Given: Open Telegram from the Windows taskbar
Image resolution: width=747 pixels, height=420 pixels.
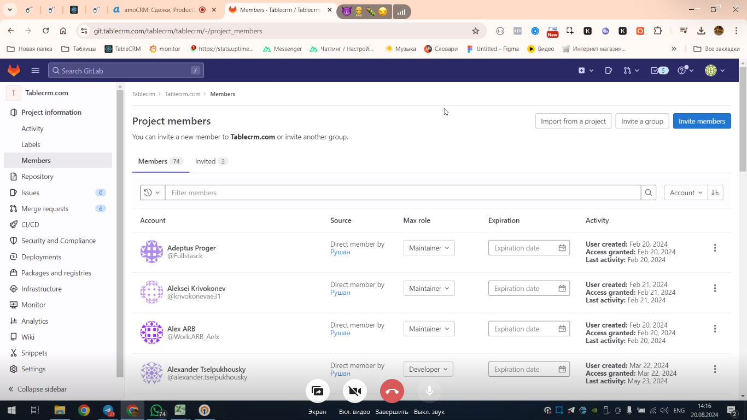Looking at the screenshot, I should (x=108, y=410).
